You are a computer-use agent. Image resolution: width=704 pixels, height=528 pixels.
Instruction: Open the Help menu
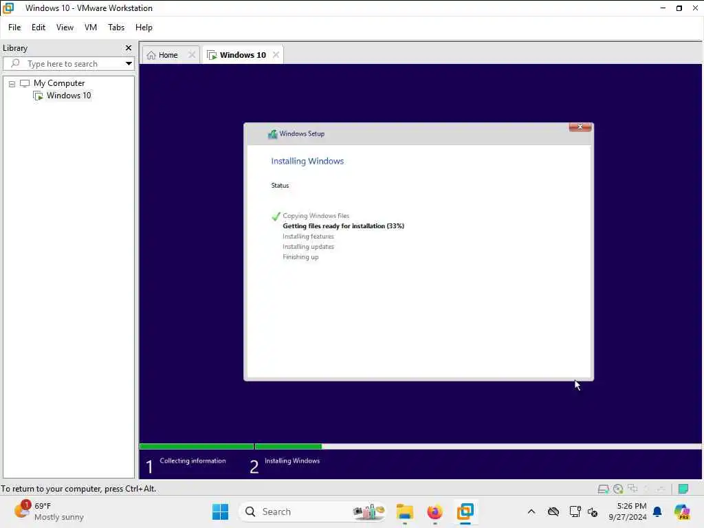tap(144, 27)
